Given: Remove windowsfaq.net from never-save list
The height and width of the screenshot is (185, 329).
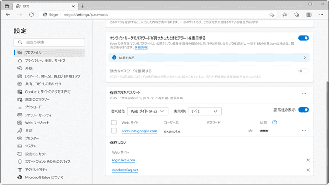Looking at the screenshot, I should [x=308, y=170].
